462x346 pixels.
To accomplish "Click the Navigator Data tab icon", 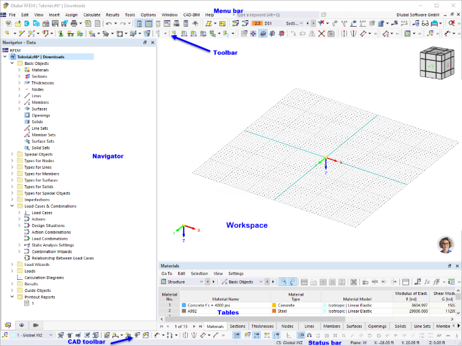I will tap(8, 325).
